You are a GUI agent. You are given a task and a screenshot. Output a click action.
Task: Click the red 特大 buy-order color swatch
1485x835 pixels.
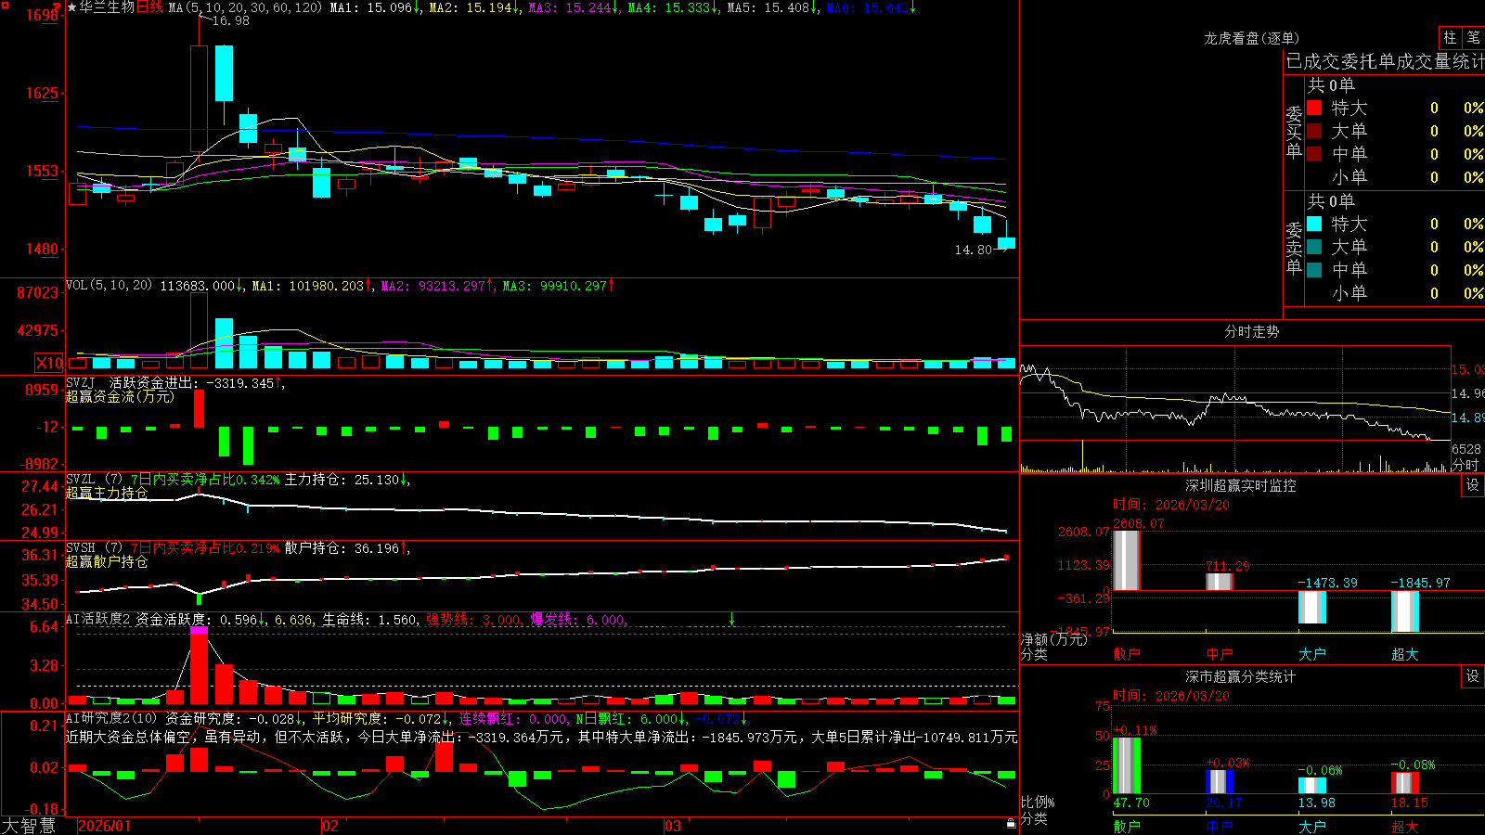(1314, 108)
